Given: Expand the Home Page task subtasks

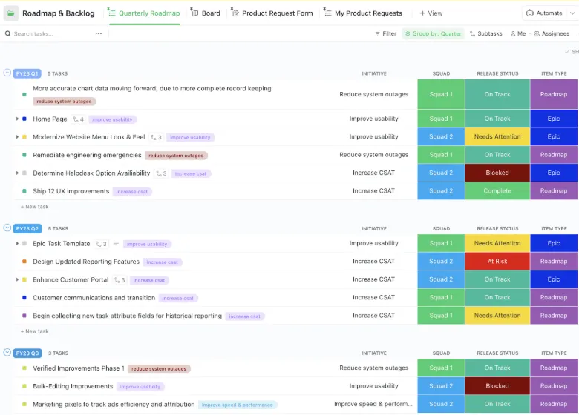Looking at the screenshot, I should click(x=17, y=119).
